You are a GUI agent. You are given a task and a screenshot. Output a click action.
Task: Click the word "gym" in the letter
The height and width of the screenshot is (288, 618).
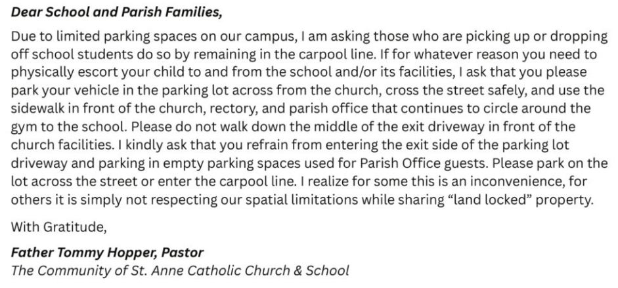click(x=23, y=127)
